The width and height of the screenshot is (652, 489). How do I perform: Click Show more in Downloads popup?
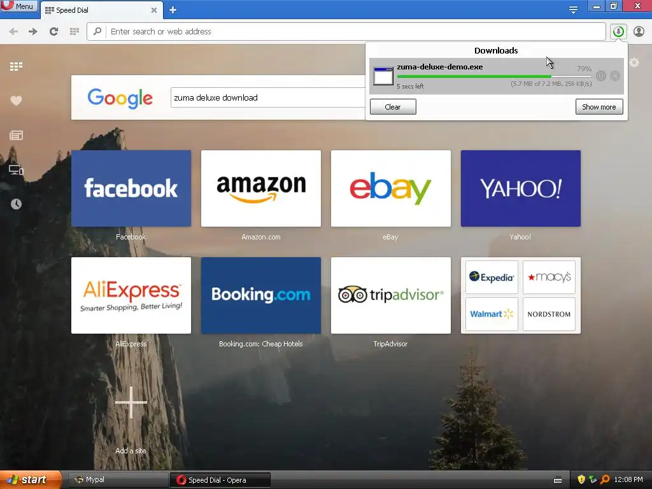tap(599, 107)
